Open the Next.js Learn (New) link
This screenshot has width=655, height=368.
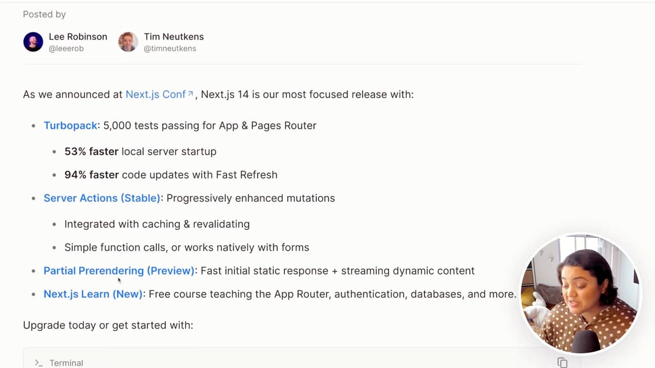pos(93,294)
